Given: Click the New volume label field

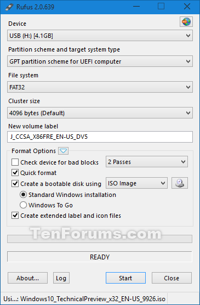Looking at the screenshot, I should tap(100, 137).
